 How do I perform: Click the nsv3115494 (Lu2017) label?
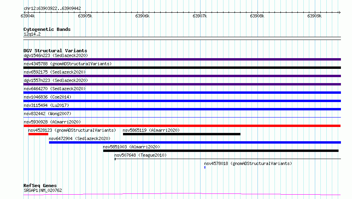[x=46, y=105]
